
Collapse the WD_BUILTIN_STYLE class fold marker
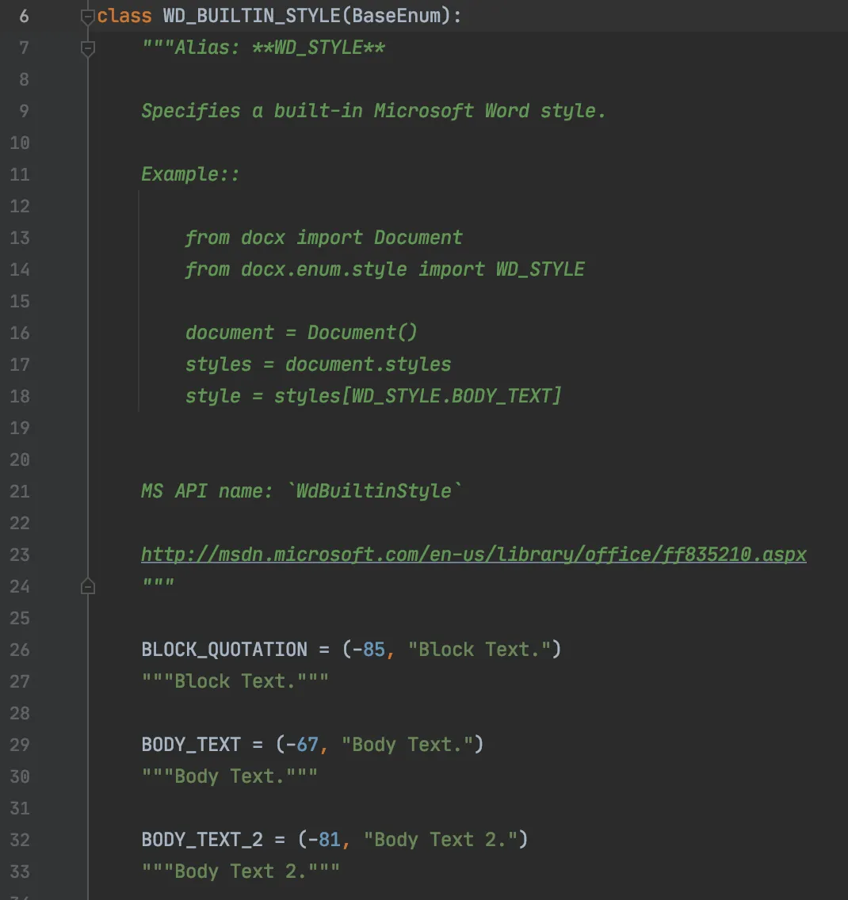click(87, 17)
